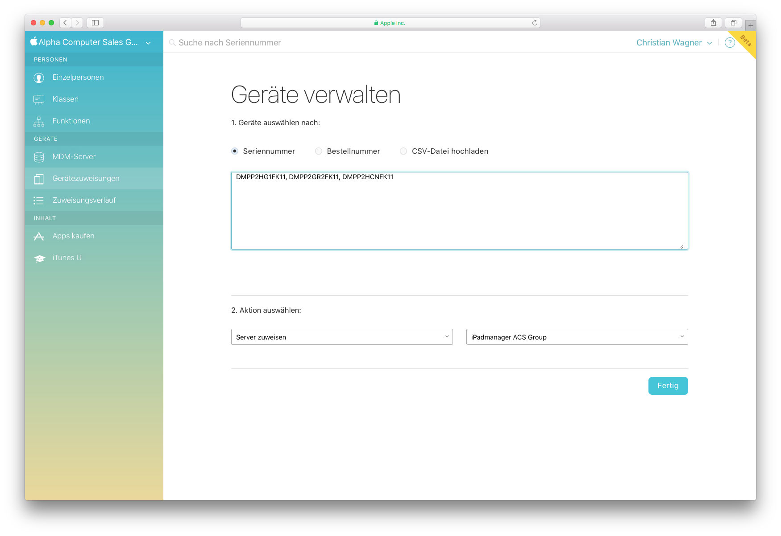The image size is (781, 536).
Task: Click inside the serial numbers text area
Action: point(460,211)
